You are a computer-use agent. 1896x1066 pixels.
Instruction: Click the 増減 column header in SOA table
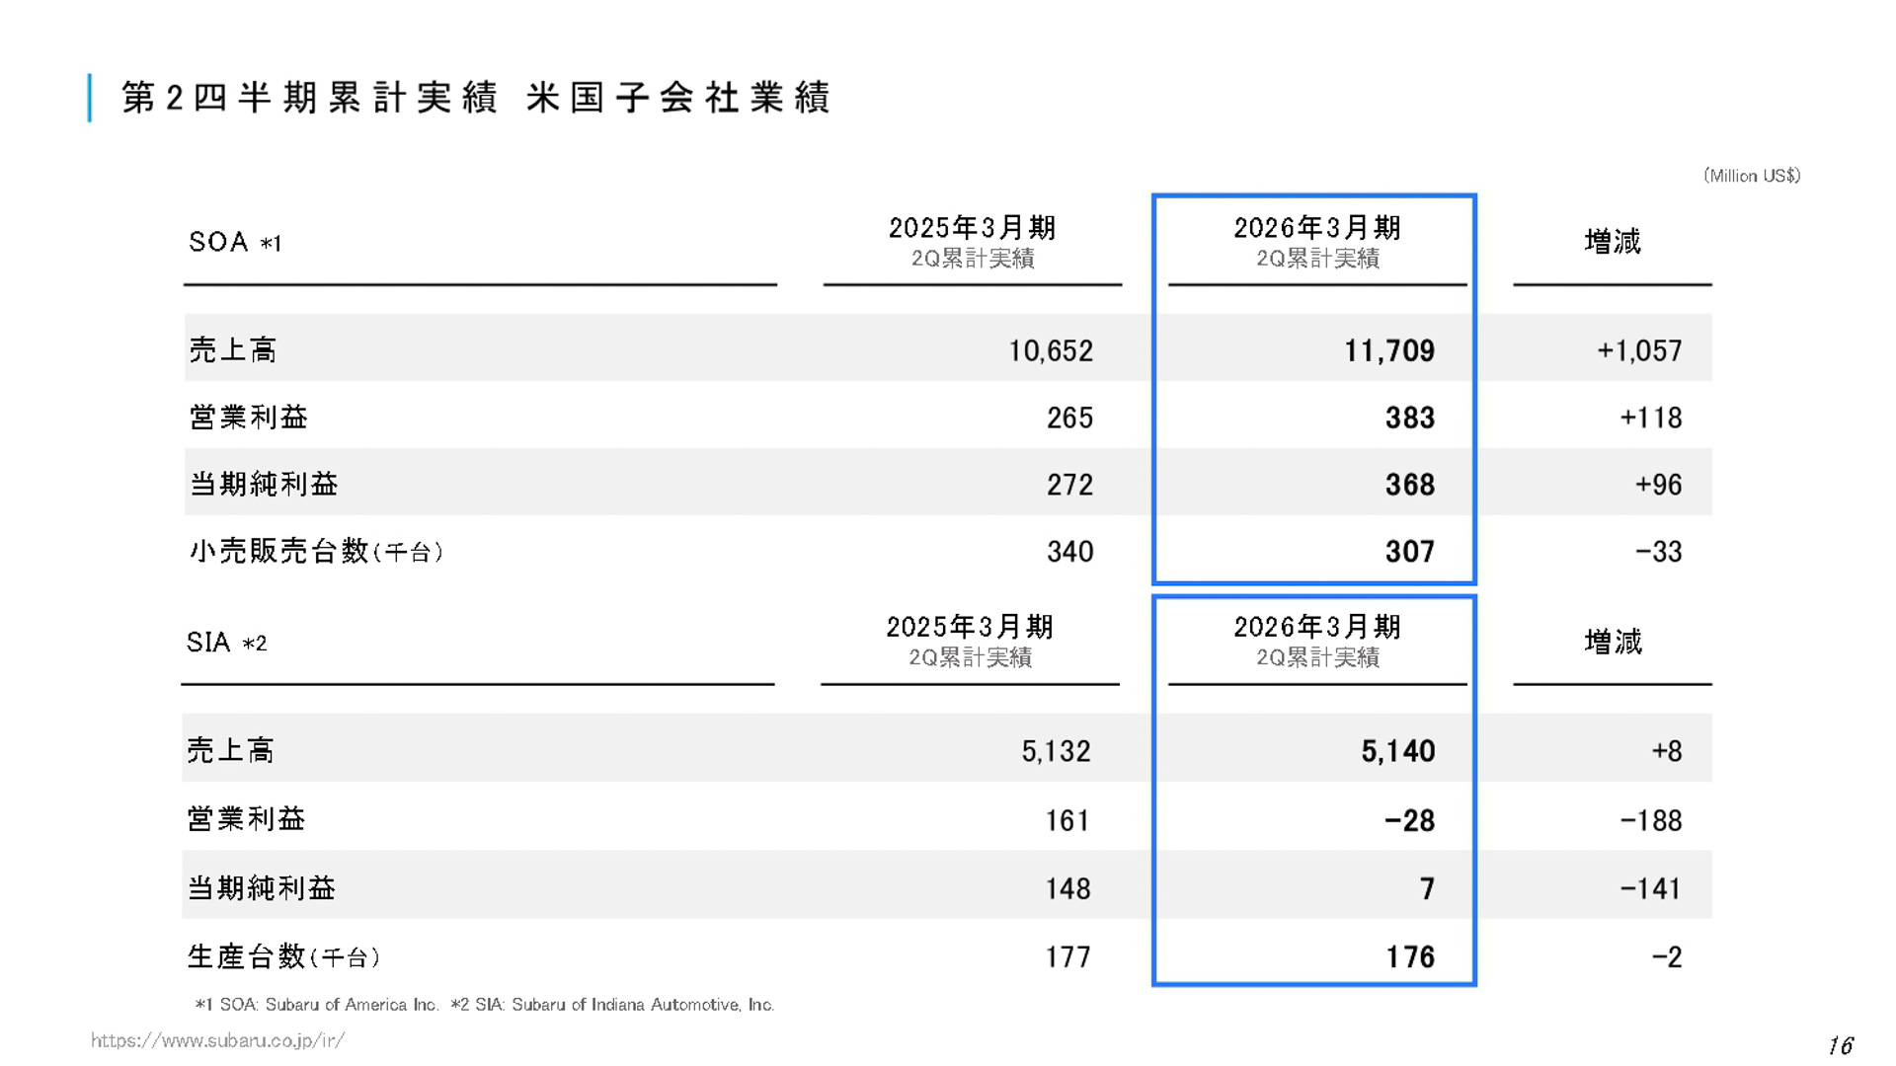pos(1612,241)
